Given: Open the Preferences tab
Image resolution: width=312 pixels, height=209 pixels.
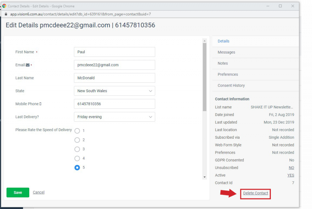Looking at the screenshot, I should click(256, 75).
